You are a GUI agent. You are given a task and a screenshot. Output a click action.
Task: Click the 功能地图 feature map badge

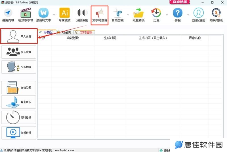pyautogui.click(x=180, y=2)
